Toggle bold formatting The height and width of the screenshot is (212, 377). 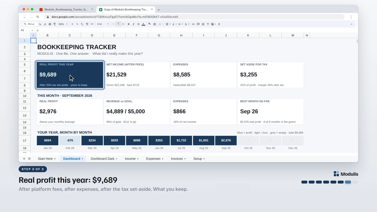128,24
